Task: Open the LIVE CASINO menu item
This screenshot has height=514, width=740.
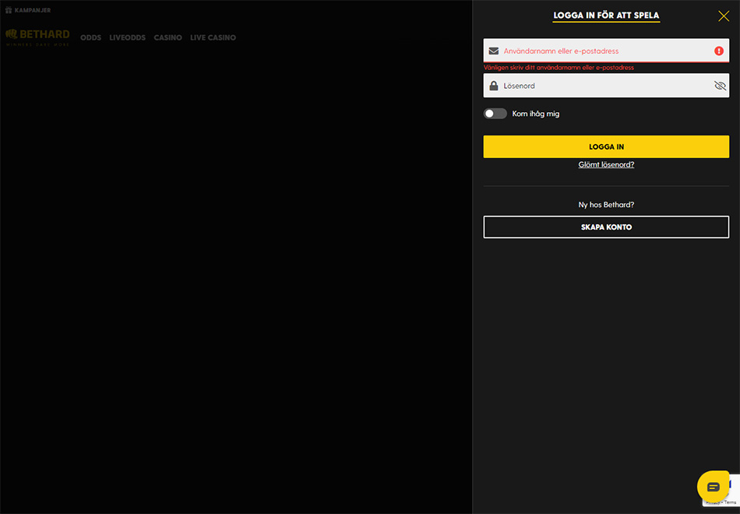Action: [213, 37]
